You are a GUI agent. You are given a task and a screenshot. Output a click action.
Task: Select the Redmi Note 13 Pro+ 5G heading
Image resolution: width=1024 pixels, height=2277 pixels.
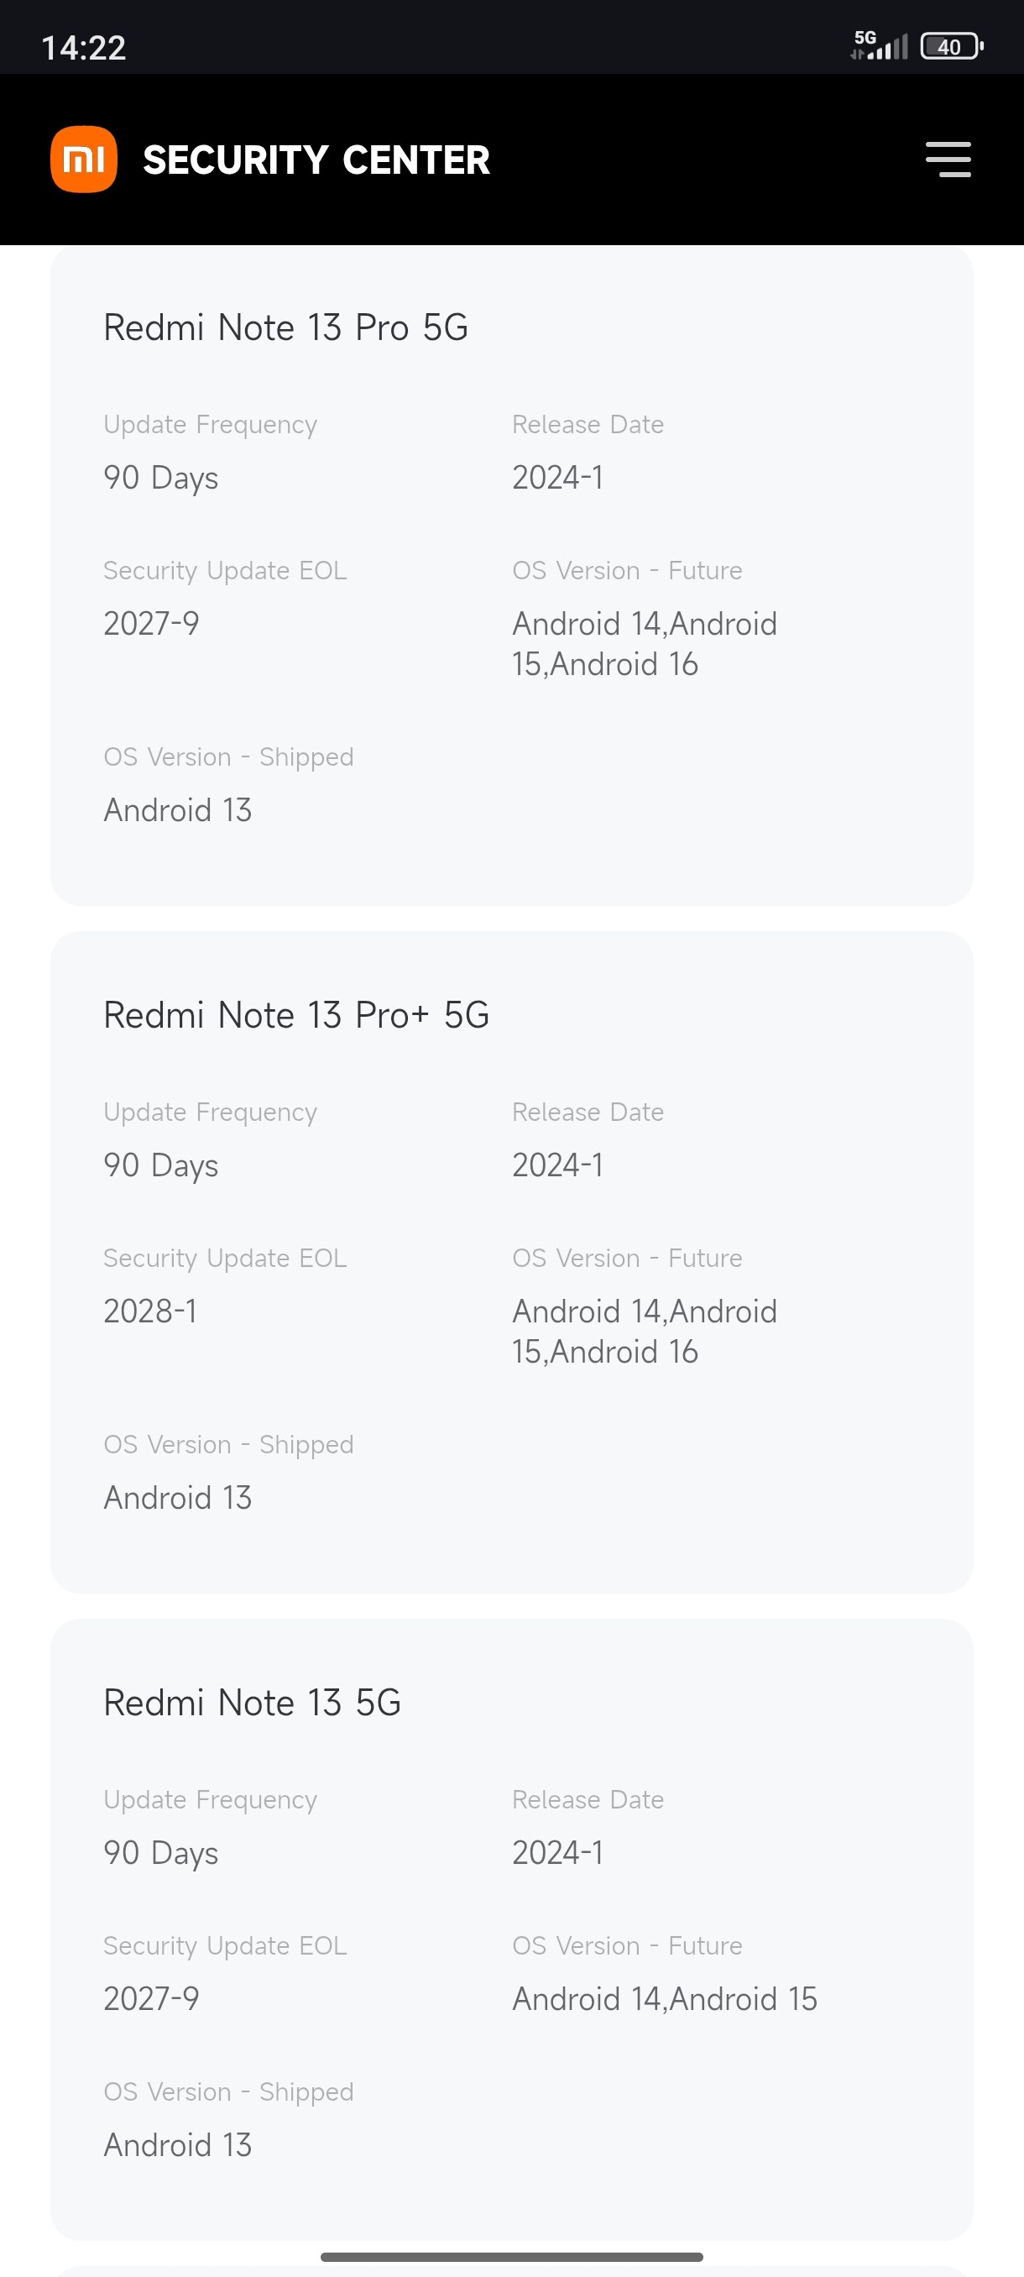[x=296, y=1015]
